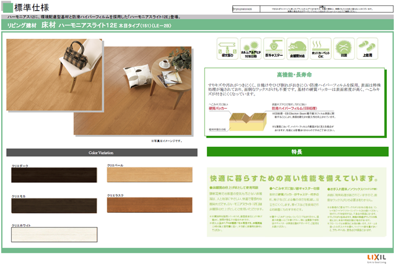Click the slippers 上履用 icon
The image size is (395, 264).
pyautogui.click(x=367, y=49)
